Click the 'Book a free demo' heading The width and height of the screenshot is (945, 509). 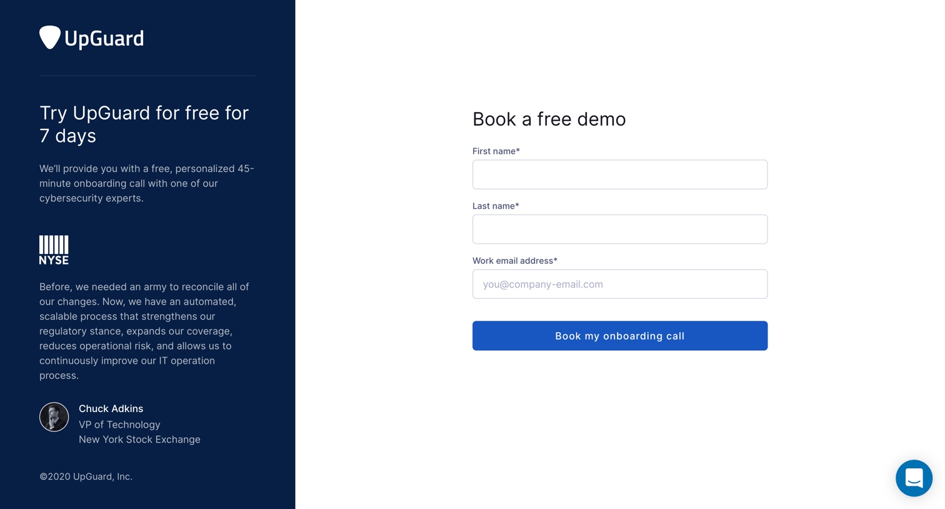pyautogui.click(x=549, y=119)
